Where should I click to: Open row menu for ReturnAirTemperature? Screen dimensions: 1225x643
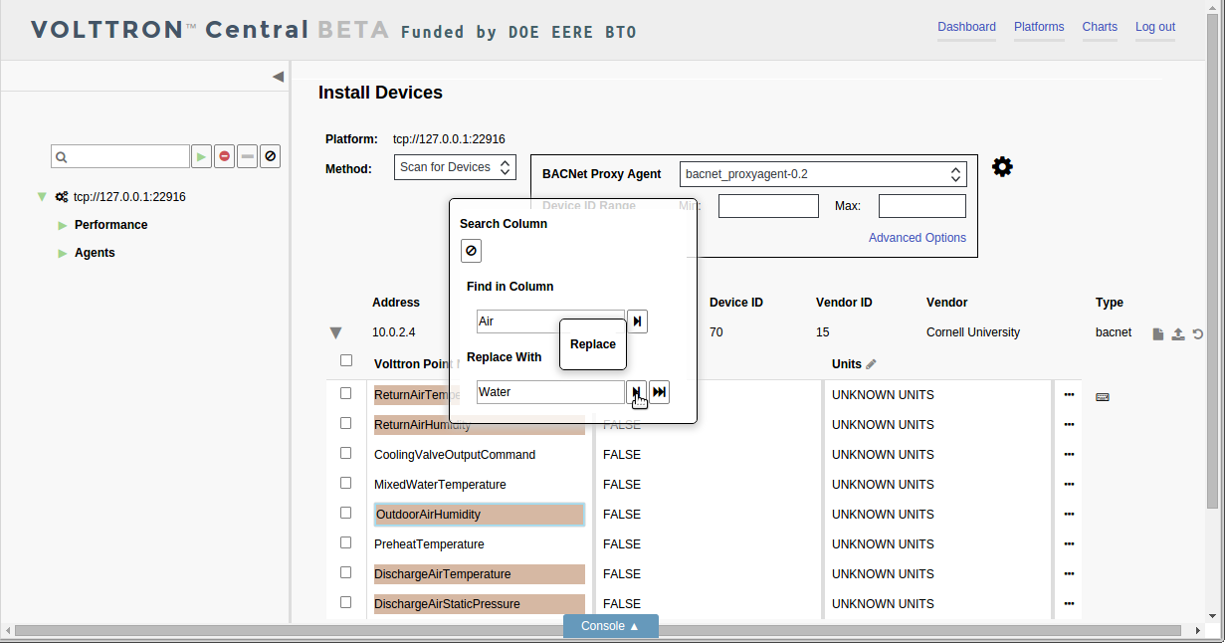coord(1069,395)
